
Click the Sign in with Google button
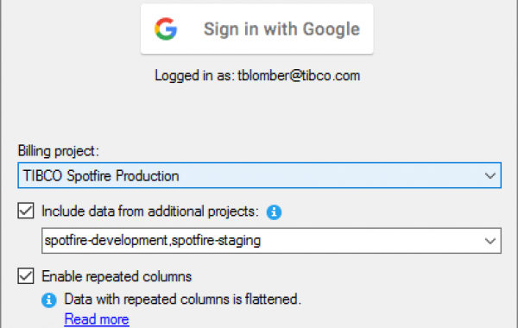(x=257, y=29)
